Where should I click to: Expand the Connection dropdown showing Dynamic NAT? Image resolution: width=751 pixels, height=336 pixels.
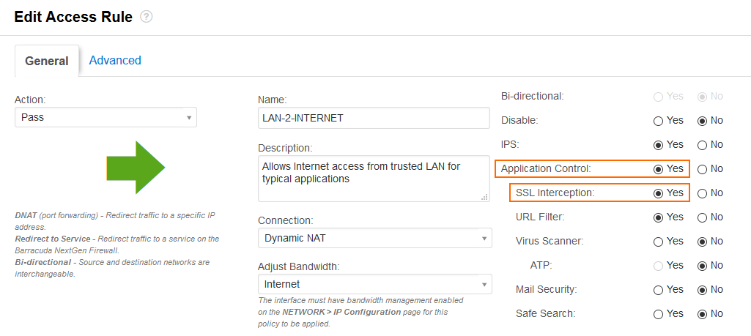click(x=375, y=238)
